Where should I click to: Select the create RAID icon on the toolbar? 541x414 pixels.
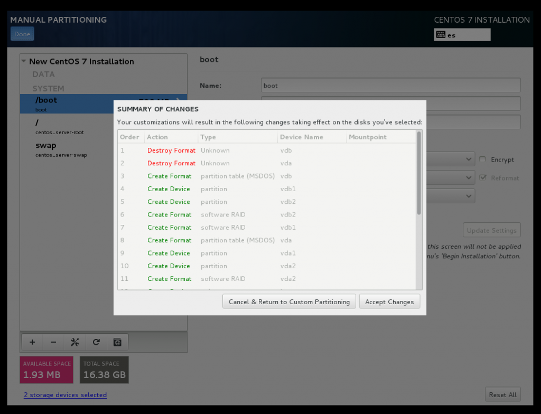117,342
